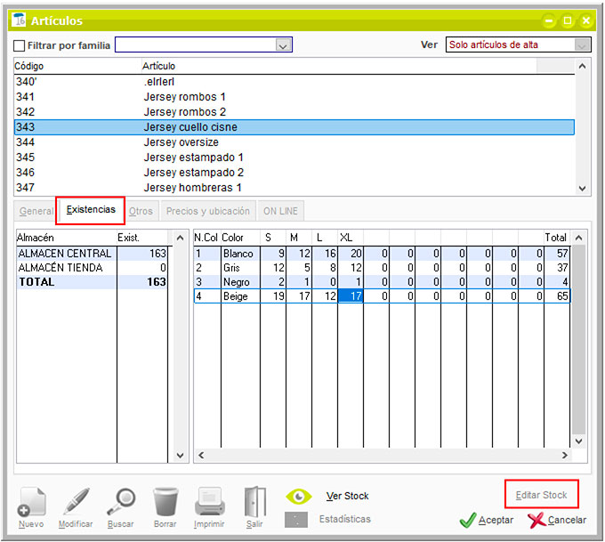Select article 346 Jersey estampado 2

pos(294,172)
